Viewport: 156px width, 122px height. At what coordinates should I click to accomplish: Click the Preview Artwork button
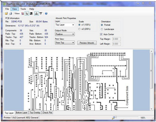pyautogui.click(x=87, y=43)
